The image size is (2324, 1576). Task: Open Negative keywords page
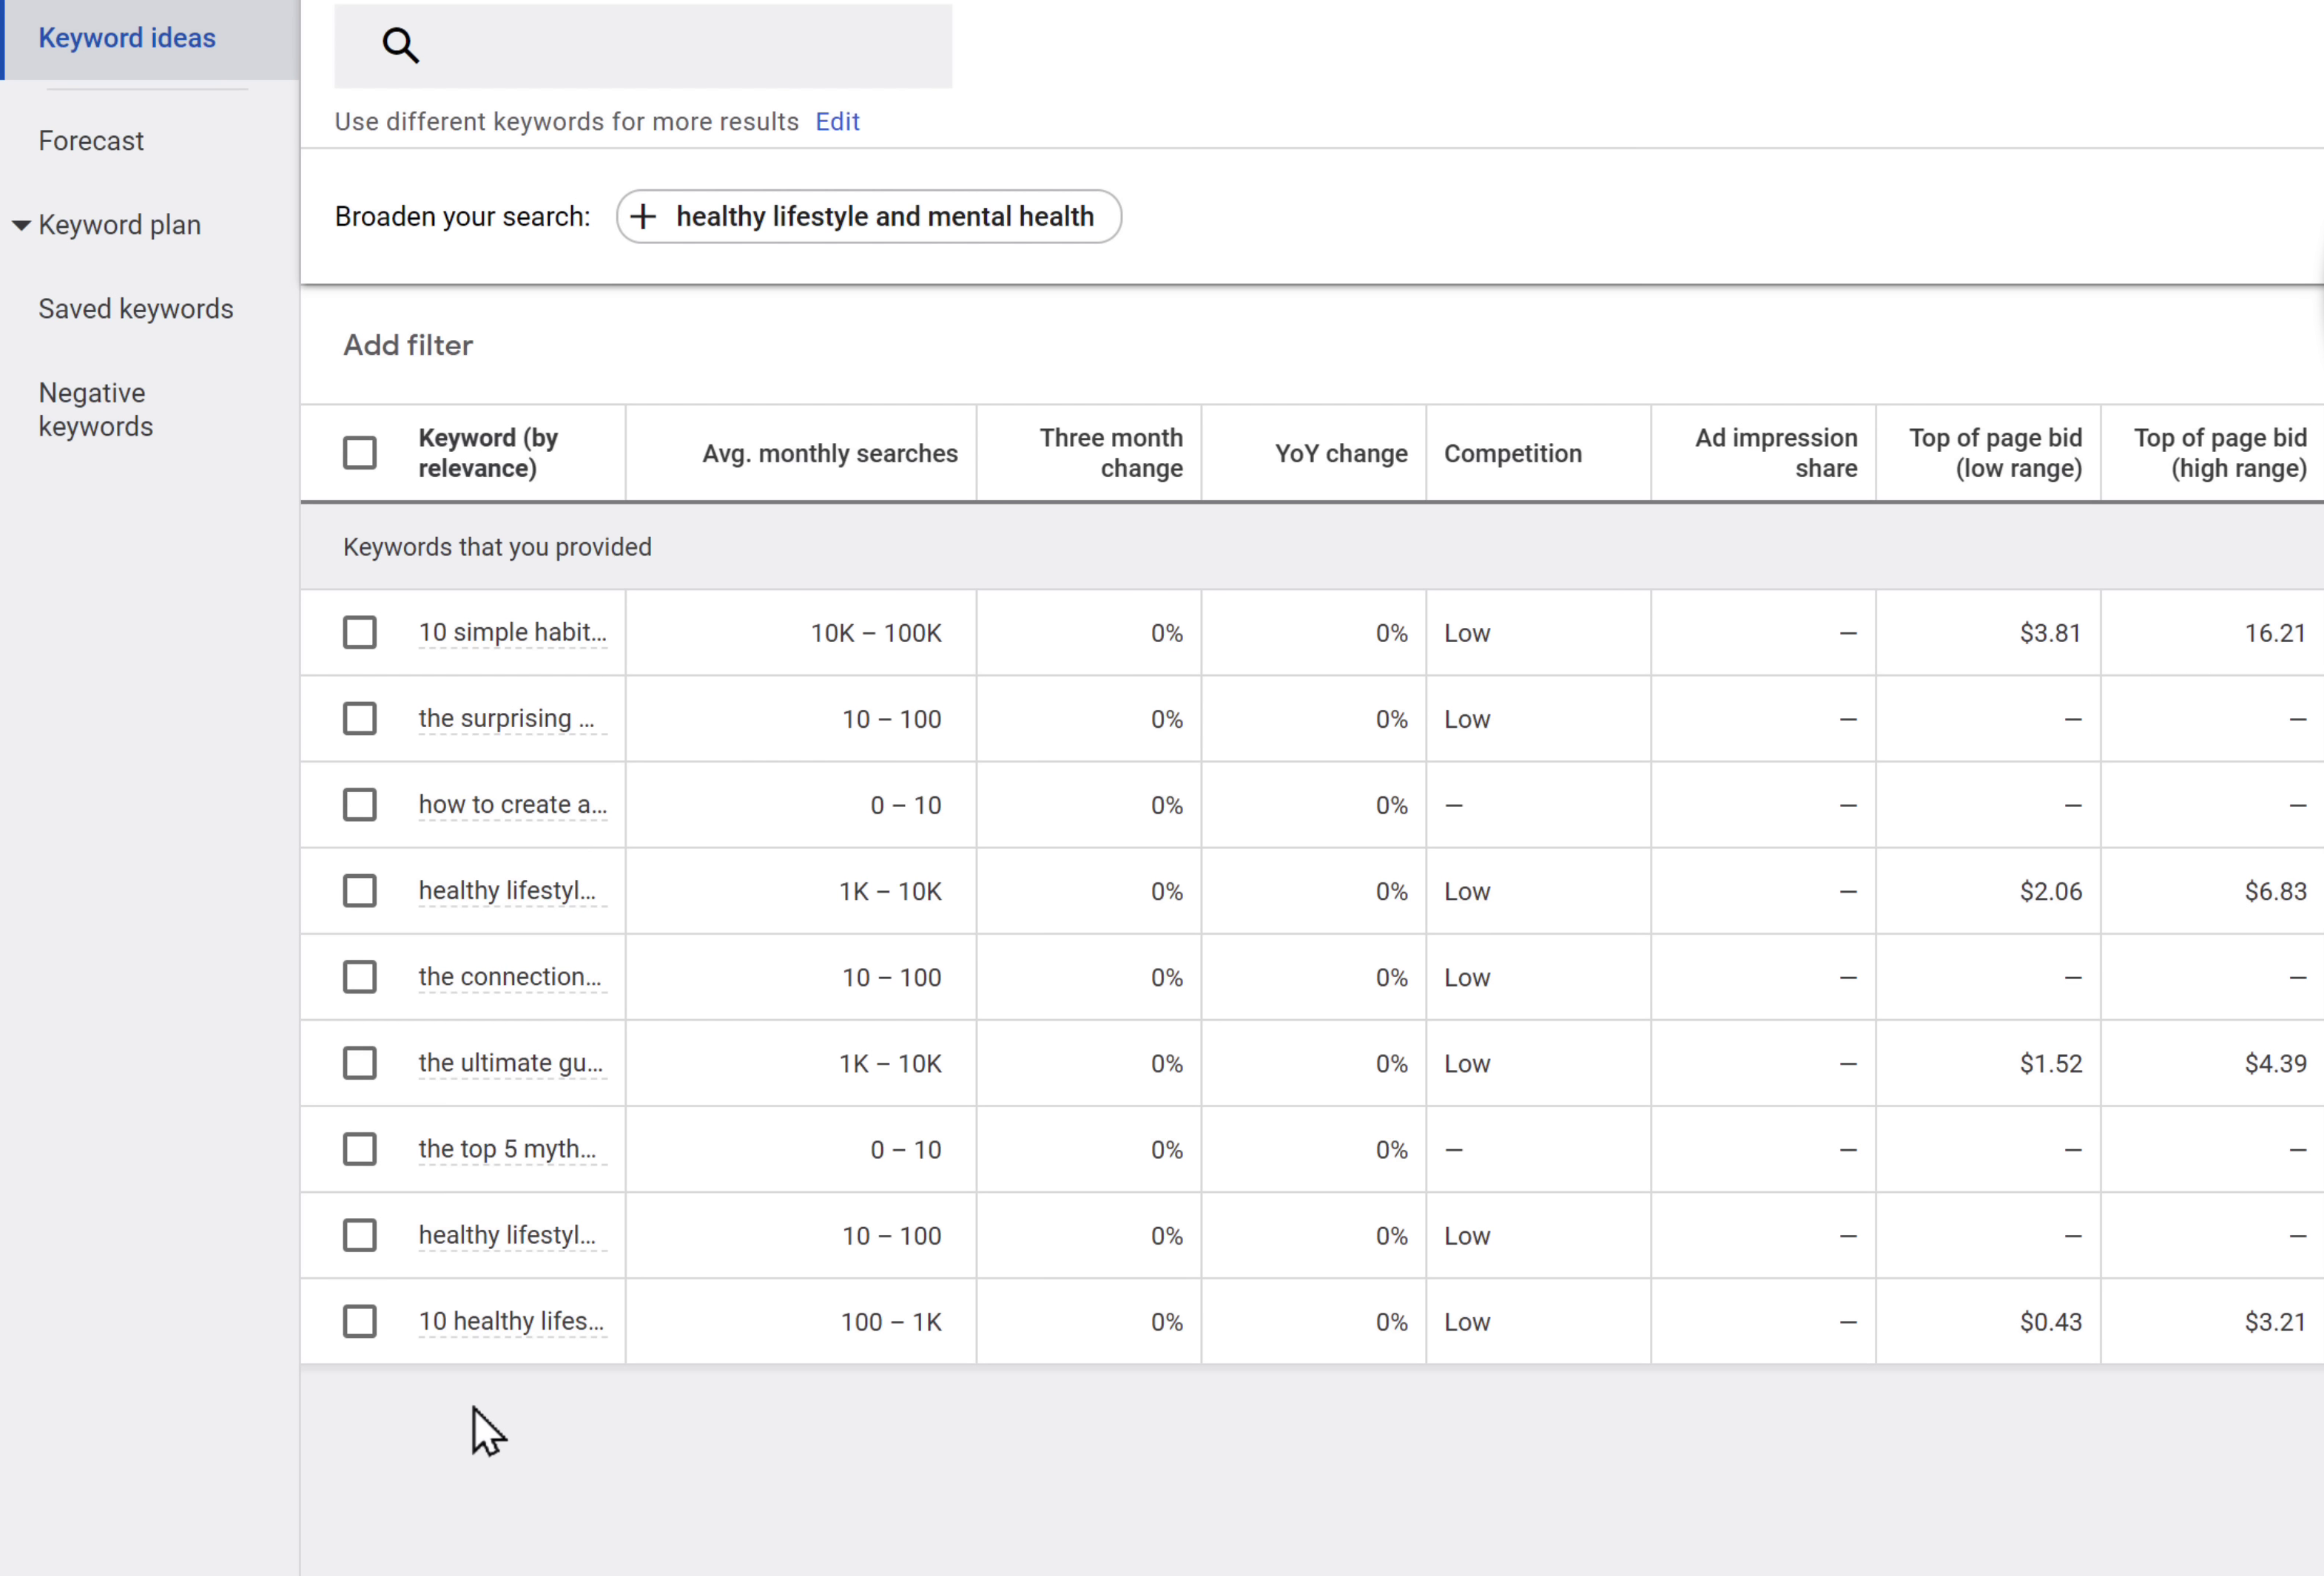pos(96,409)
